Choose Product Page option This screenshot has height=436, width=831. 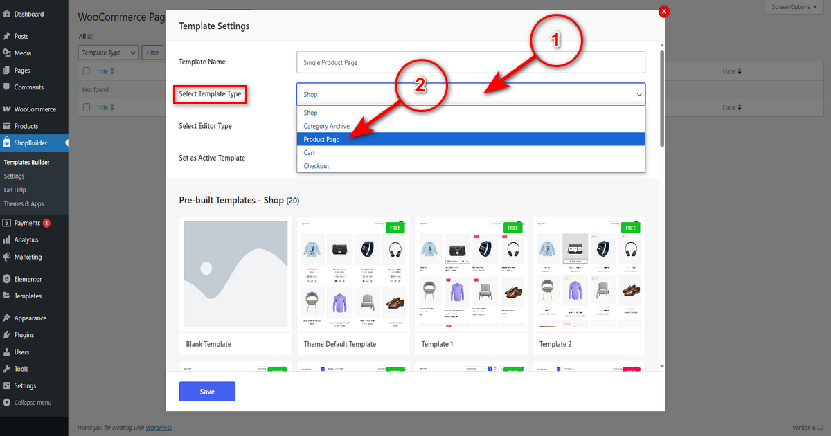pyautogui.click(x=471, y=139)
